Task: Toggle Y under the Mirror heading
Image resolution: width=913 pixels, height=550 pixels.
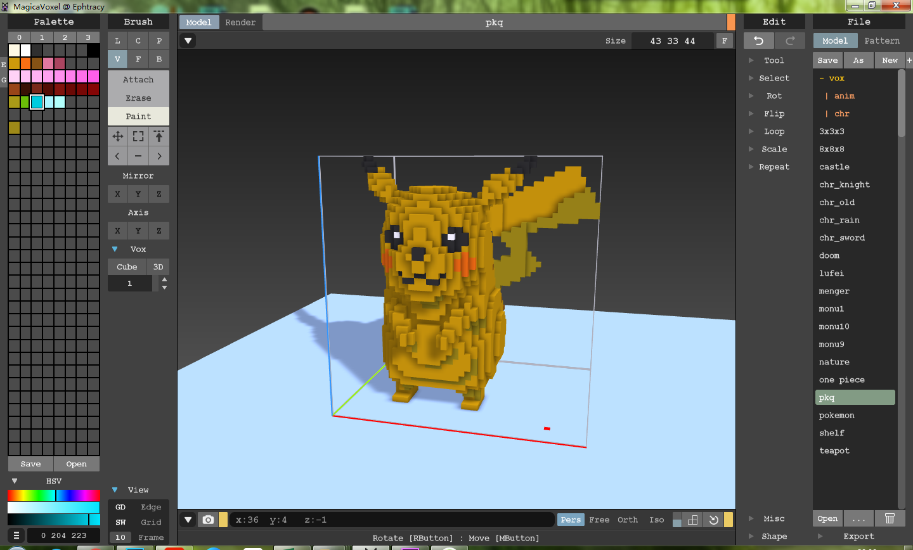Action: [x=138, y=194]
